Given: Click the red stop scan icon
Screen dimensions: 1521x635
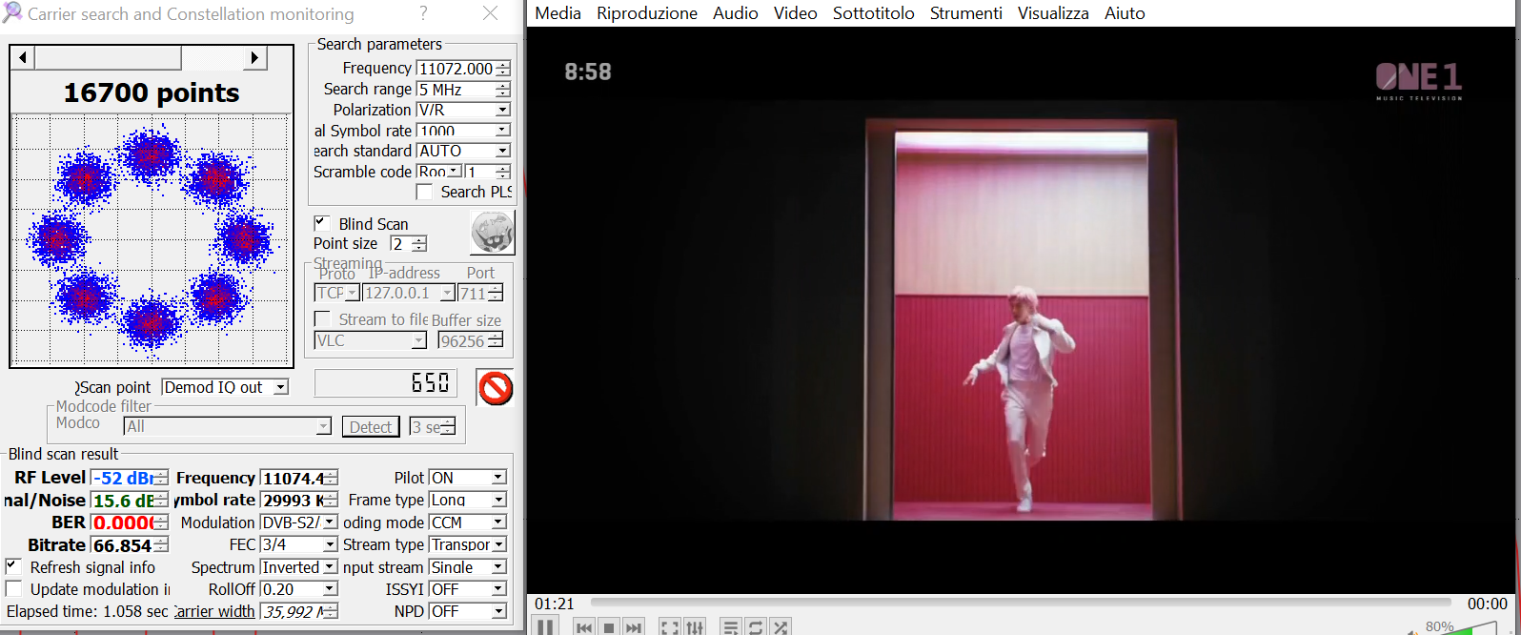Looking at the screenshot, I should [495, 388].
